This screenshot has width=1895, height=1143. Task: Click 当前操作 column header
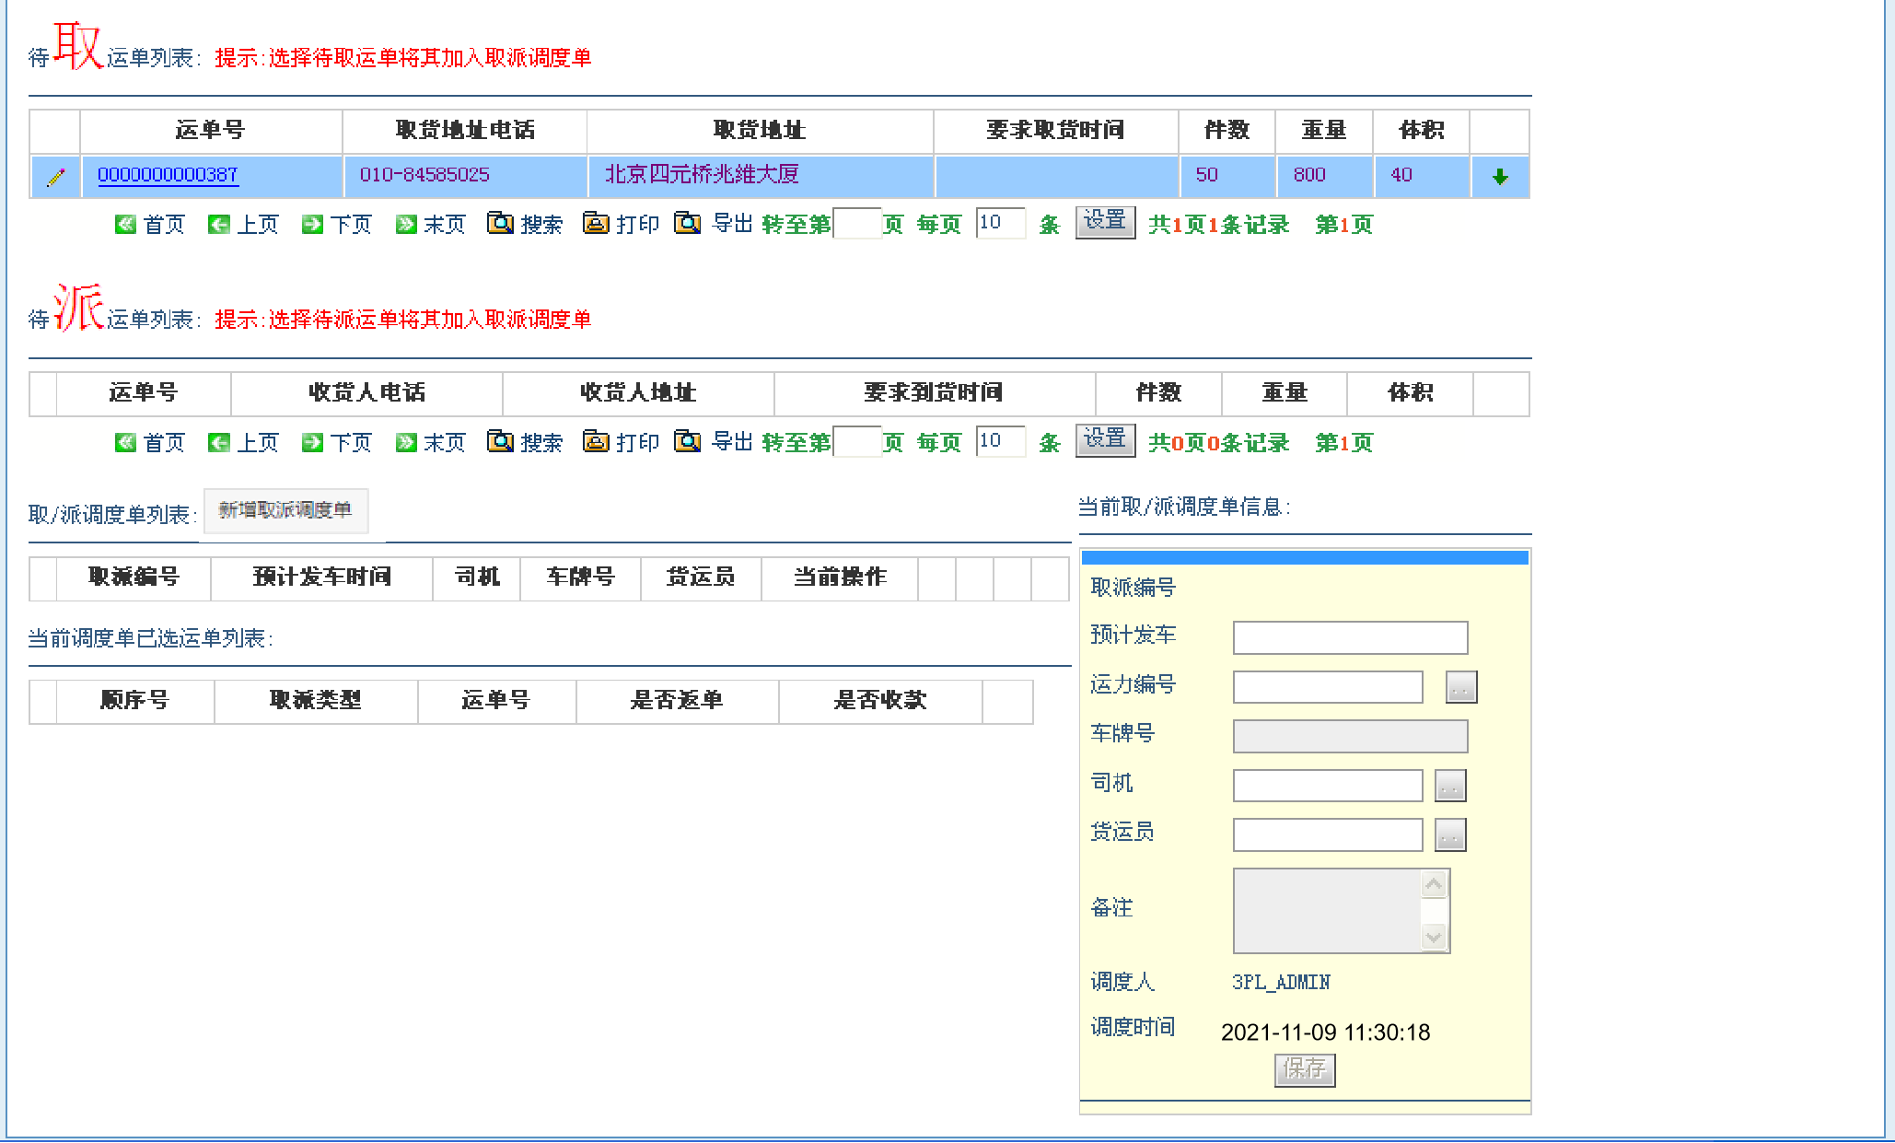pyautogui.click(x=840, y=577)
